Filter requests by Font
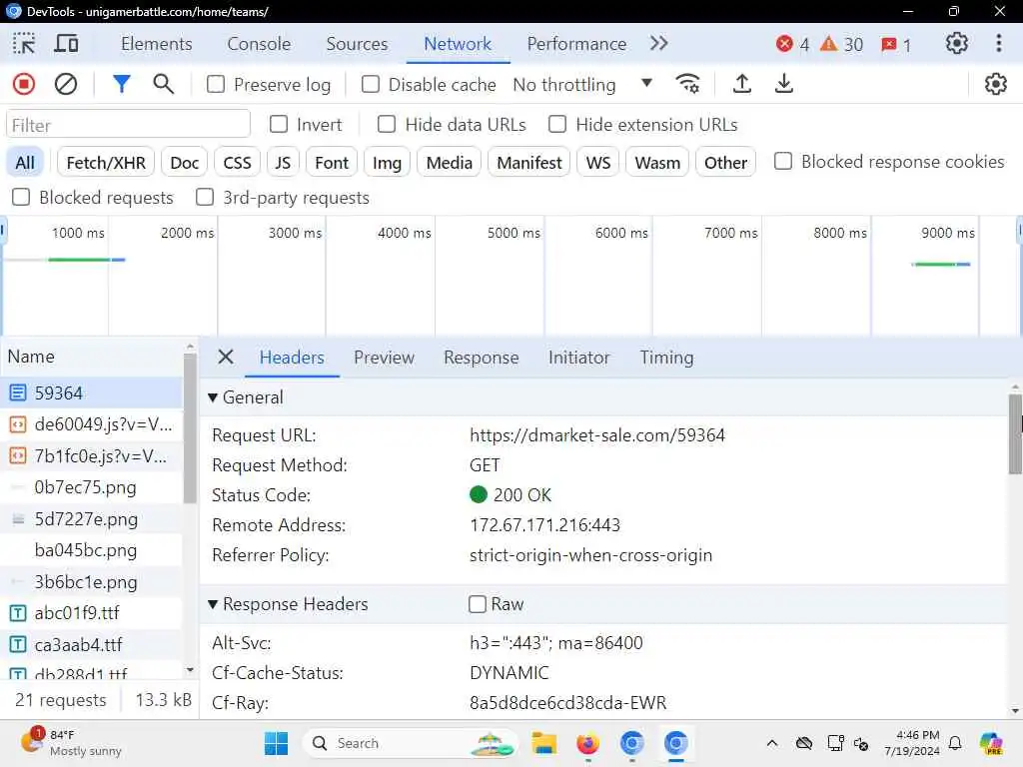The height and width of the screenshot is (767, 1023). pyautogui.click(x=332, y=163)
